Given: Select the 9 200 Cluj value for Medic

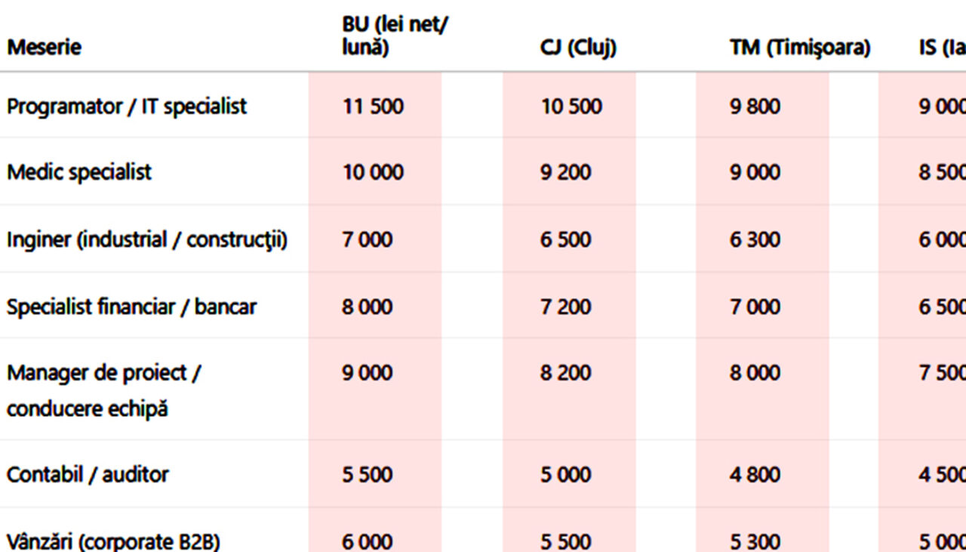Looking at the screenshot, I should (566, 172).
